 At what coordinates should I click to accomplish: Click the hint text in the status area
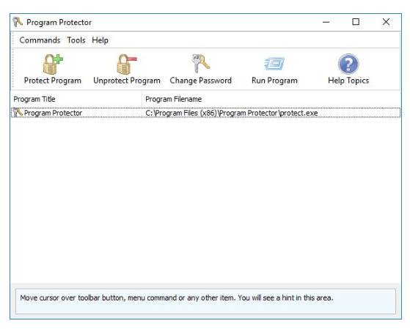177,297
